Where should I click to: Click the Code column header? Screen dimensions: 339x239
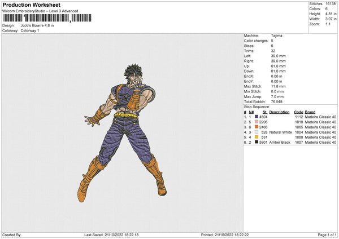click(299, 112)
